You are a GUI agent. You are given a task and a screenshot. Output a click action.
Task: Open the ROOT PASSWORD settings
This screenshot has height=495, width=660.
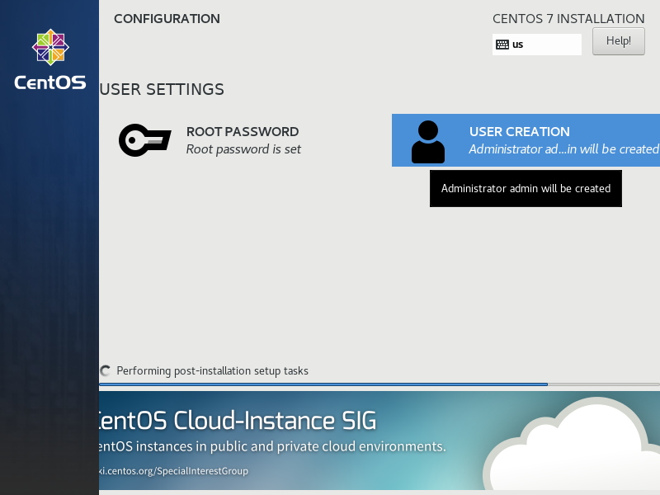(x=243, y=131)
